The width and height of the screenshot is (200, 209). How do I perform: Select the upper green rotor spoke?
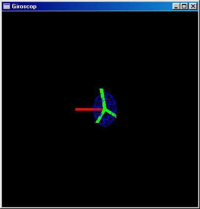pyautogui.click(x=103, y=99)
